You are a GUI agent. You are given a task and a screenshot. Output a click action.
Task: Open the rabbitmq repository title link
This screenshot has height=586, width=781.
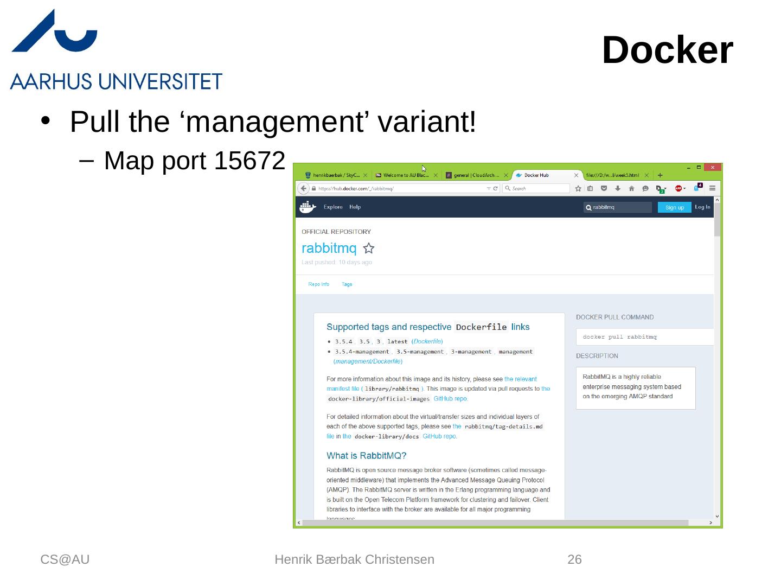(x=329, y=249)
